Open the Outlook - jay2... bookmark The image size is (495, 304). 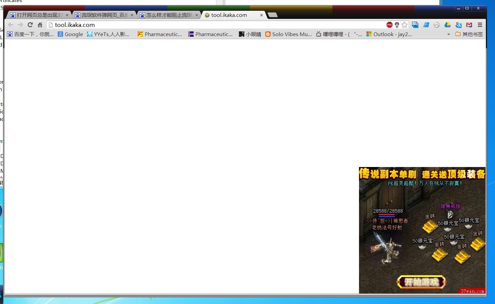[x=389, y=34]
